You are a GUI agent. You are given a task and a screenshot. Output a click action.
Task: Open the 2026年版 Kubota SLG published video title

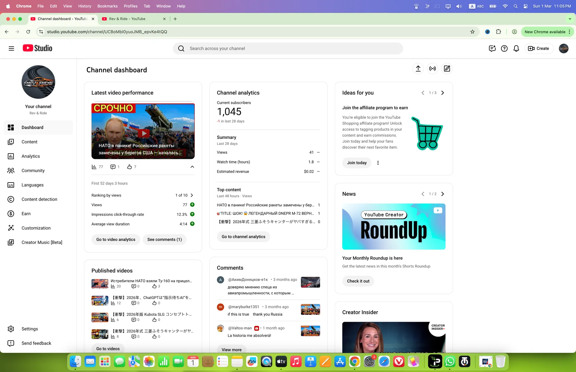[x=152, y=314]
